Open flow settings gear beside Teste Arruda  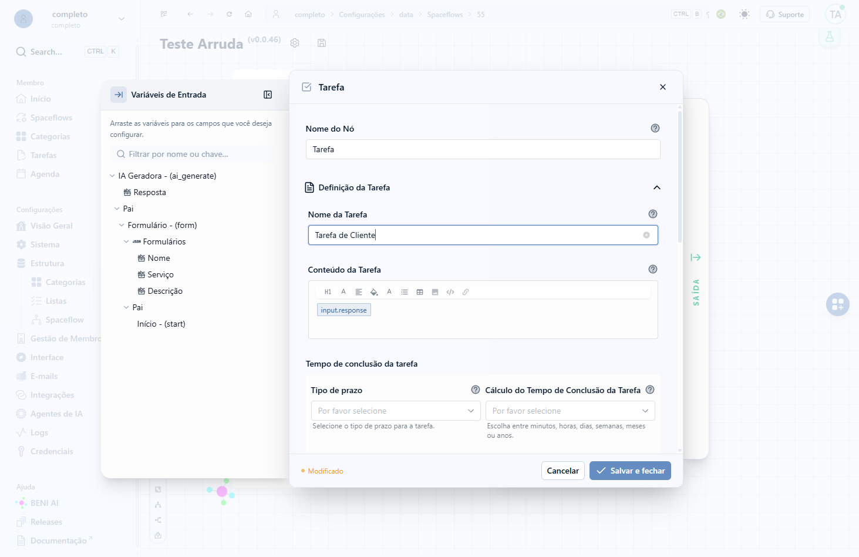coord(295,43)
